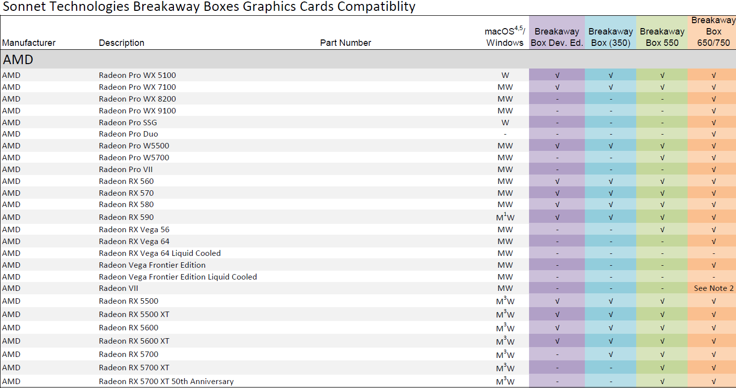Click the Radeon Pro WX 5100 description cell

point(137,75)
